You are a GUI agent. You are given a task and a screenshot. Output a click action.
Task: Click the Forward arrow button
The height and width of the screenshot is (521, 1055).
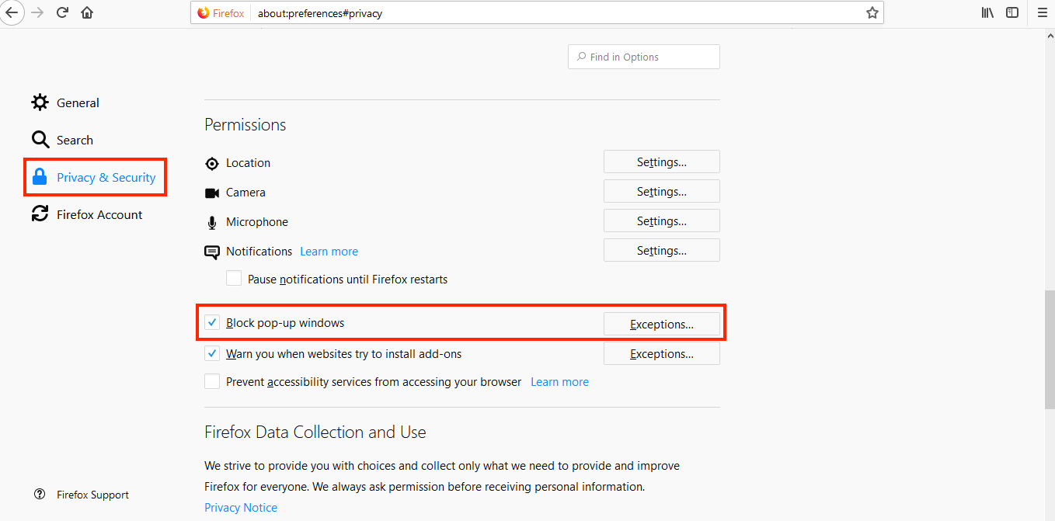point(37,13)
